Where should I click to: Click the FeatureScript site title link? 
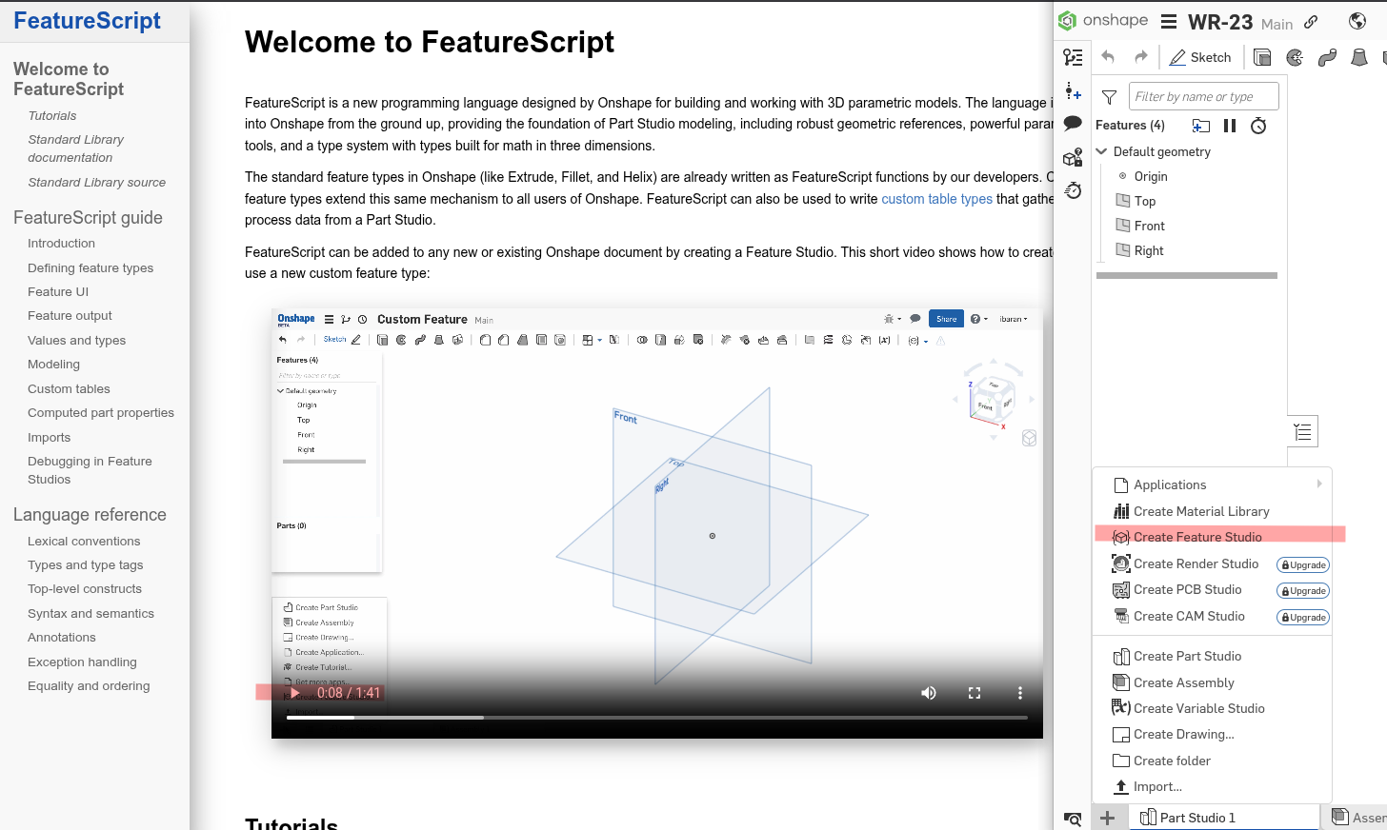(x=87, y=21)
